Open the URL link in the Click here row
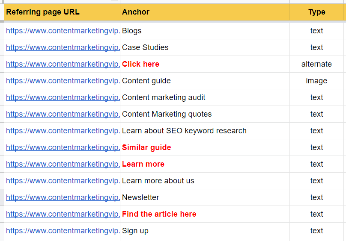The width and height of the screenshot is (346, 241). [x=63, y=64]
